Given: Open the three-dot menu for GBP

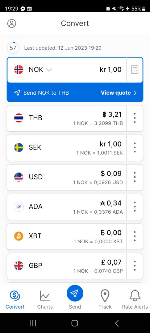Looking at the screenshot, I should (x=135, y=265).
